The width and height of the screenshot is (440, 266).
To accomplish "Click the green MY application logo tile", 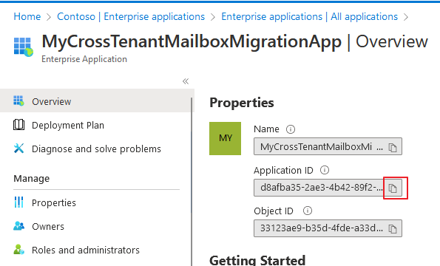I will pyautogui.click(x=225, y=138).
